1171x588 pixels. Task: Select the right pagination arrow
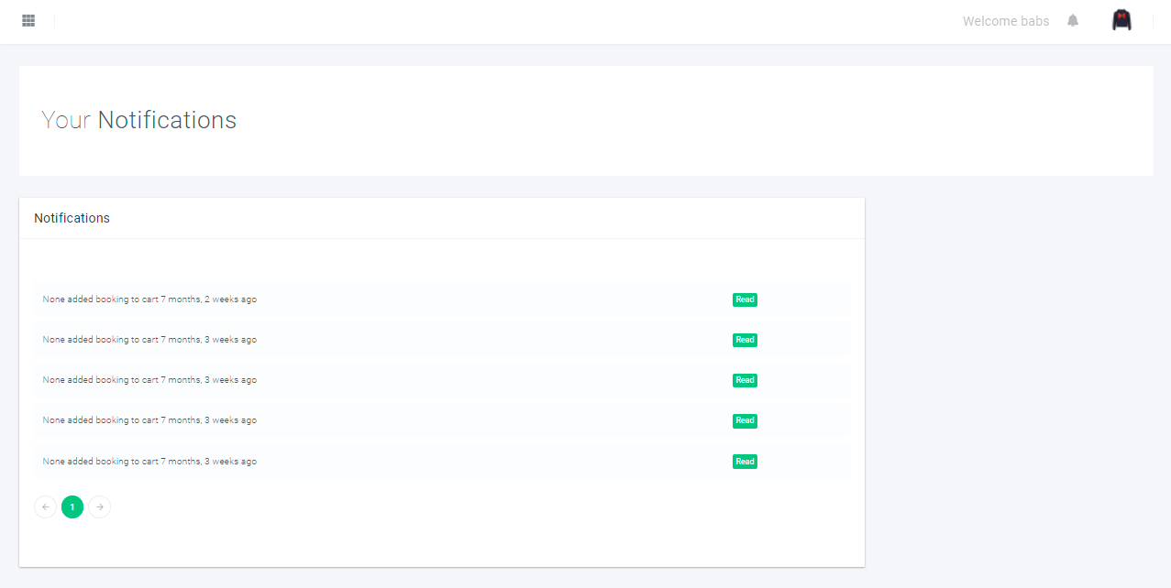pyautogui.click(x=99, y=506)
